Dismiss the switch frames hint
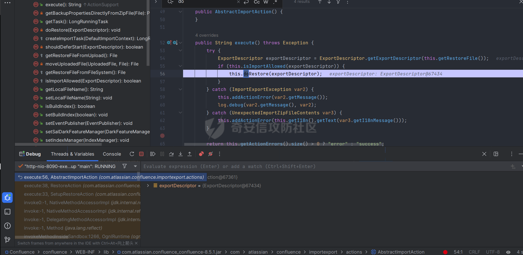Viewport: 523px width, 255px height. pyautogui.click(x=136, y=243)
